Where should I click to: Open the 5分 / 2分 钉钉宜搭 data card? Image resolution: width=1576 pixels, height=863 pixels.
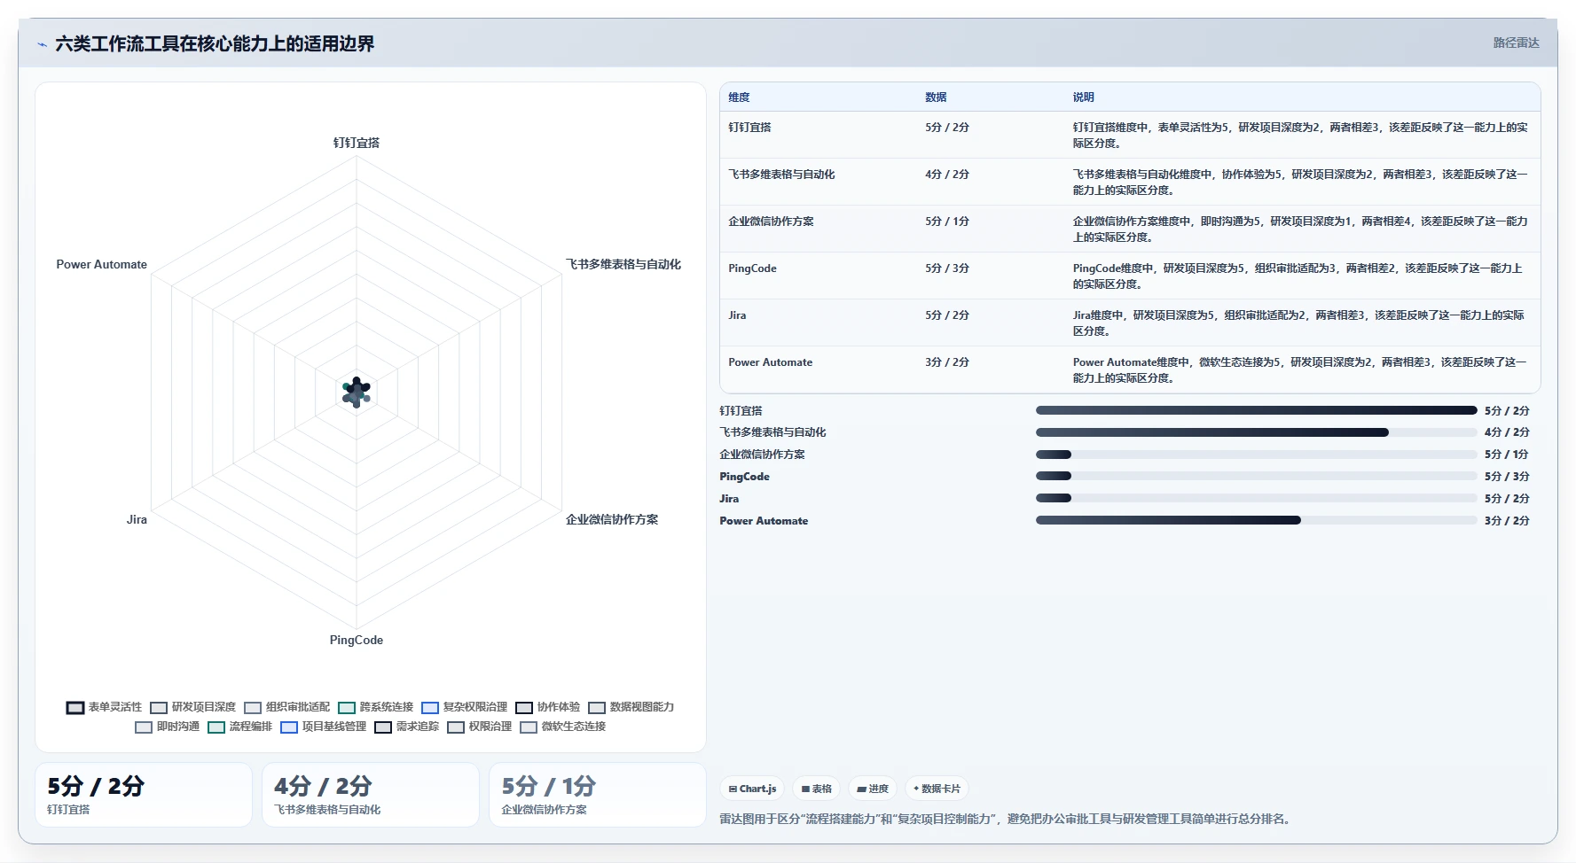point(144,795)
